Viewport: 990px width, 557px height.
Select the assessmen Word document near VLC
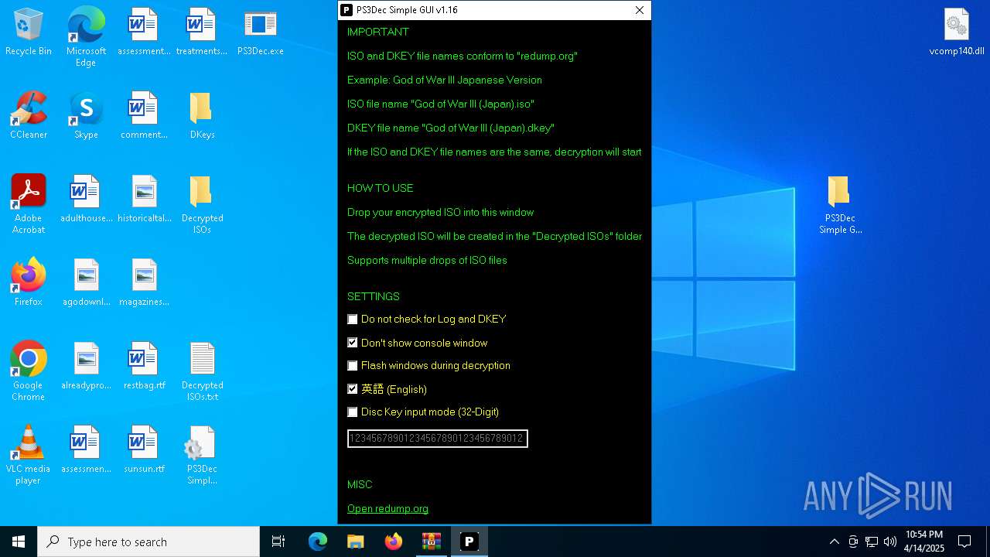coord(86,449)
